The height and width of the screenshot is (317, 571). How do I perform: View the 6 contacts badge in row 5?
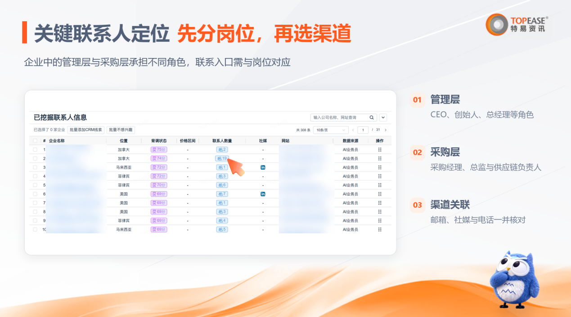pyautogui.click(x=222, y=185)
